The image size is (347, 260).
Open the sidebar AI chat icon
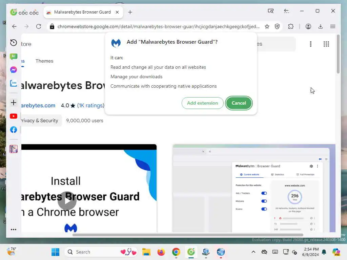coord(14,57)
